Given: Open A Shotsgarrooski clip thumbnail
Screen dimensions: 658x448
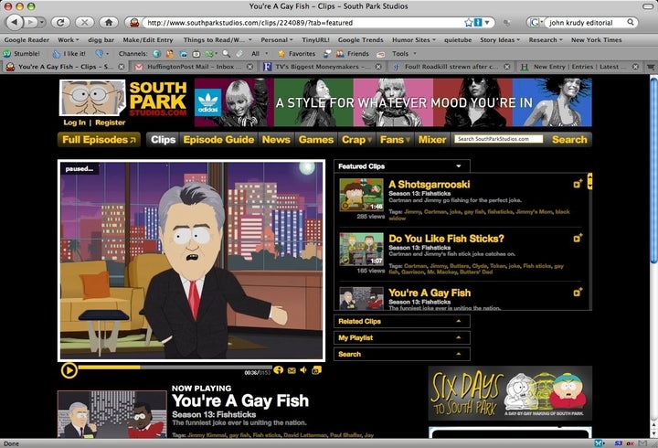Looking at the screenshot, I should 361,195.
